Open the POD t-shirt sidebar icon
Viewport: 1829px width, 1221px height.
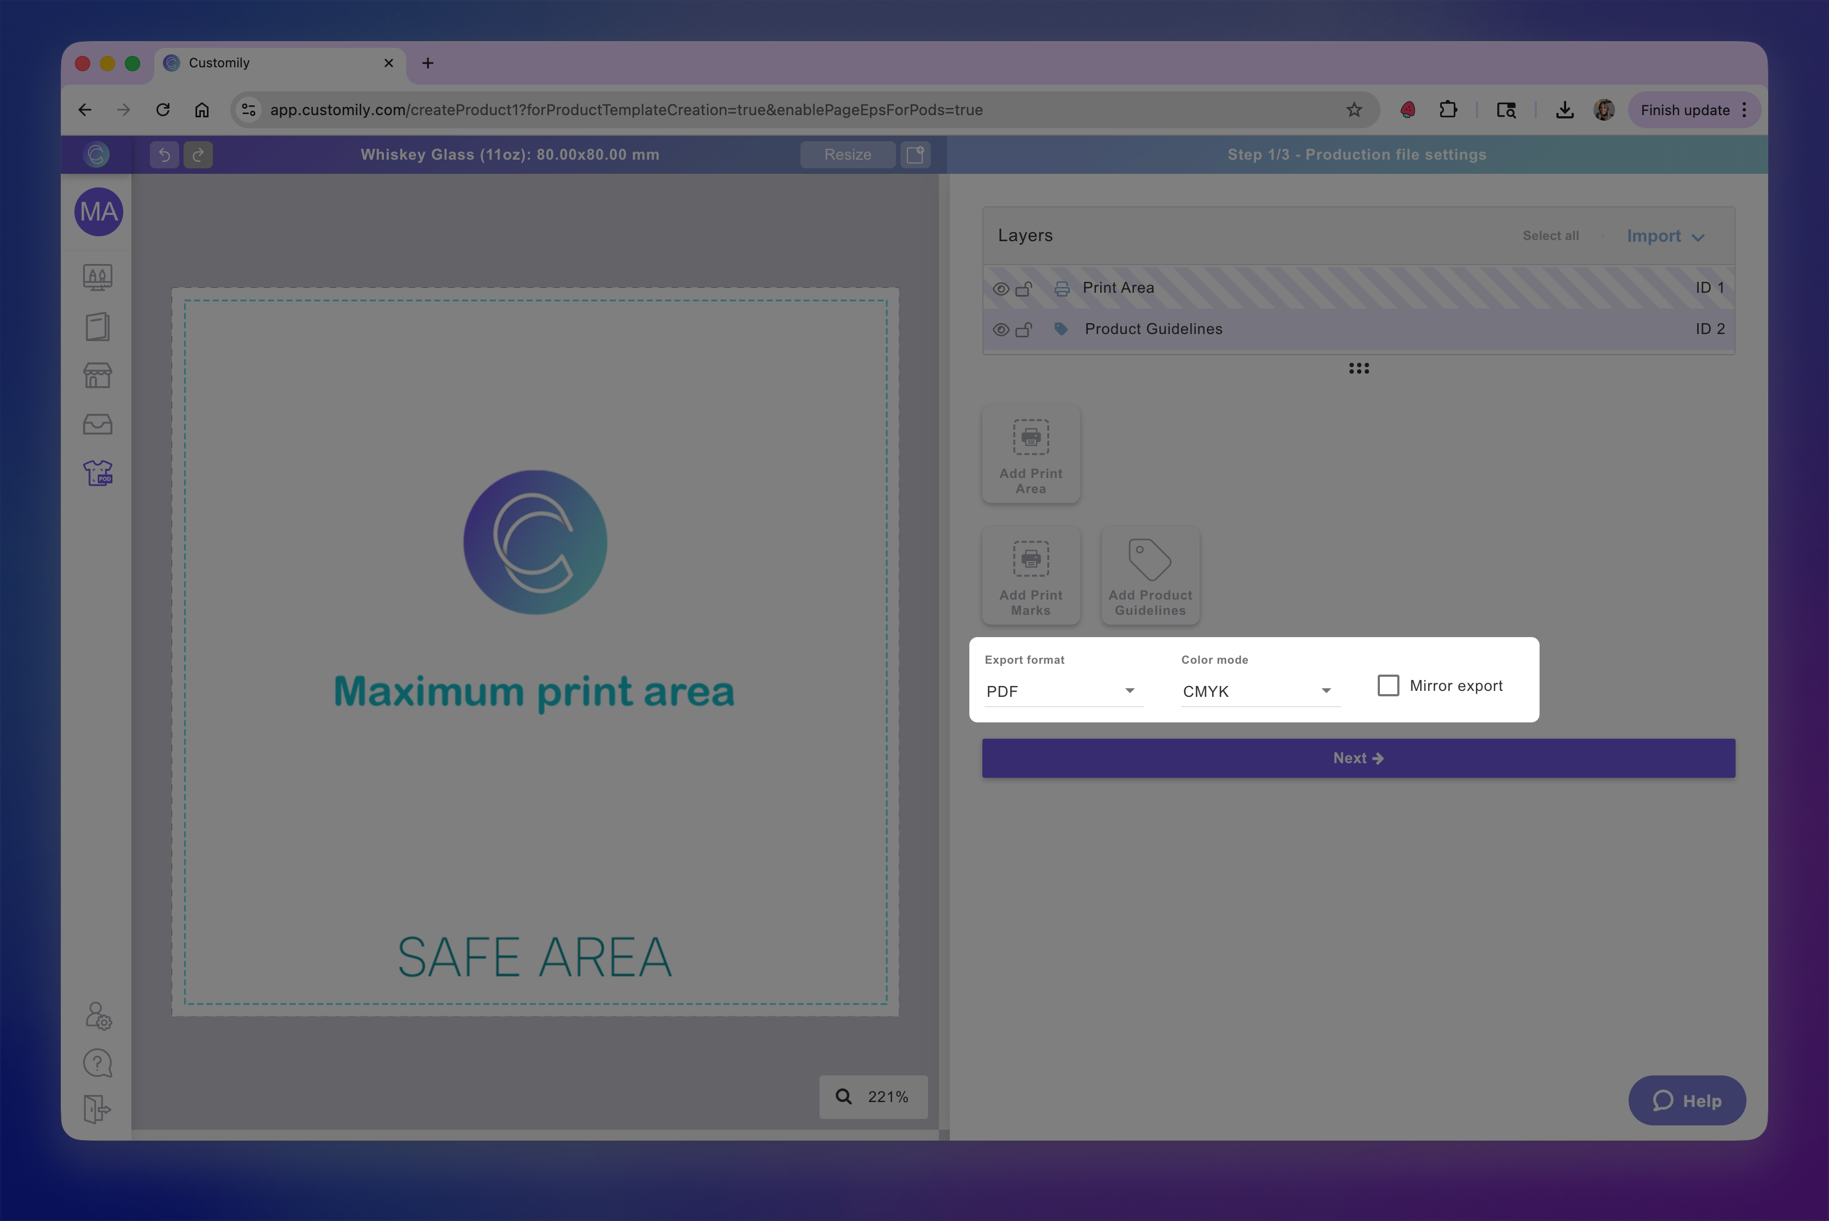pyautogui.click(x=98, y=473)
